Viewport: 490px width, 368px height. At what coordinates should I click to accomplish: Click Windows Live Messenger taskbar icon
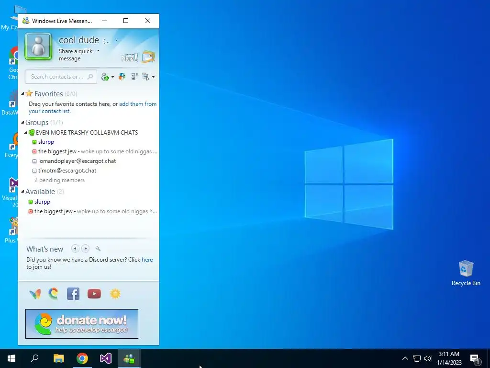tap(129, 358)
